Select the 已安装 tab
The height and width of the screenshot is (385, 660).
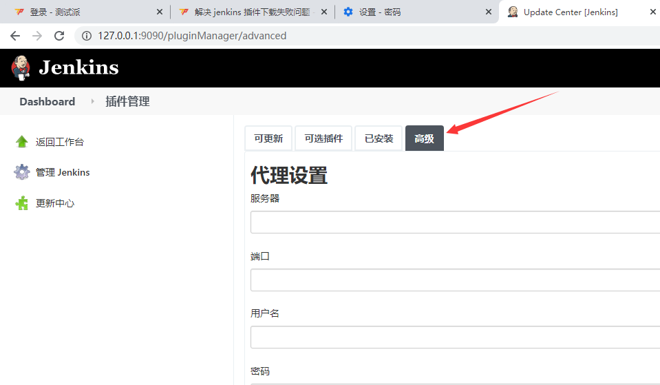[x=379, y=138]
